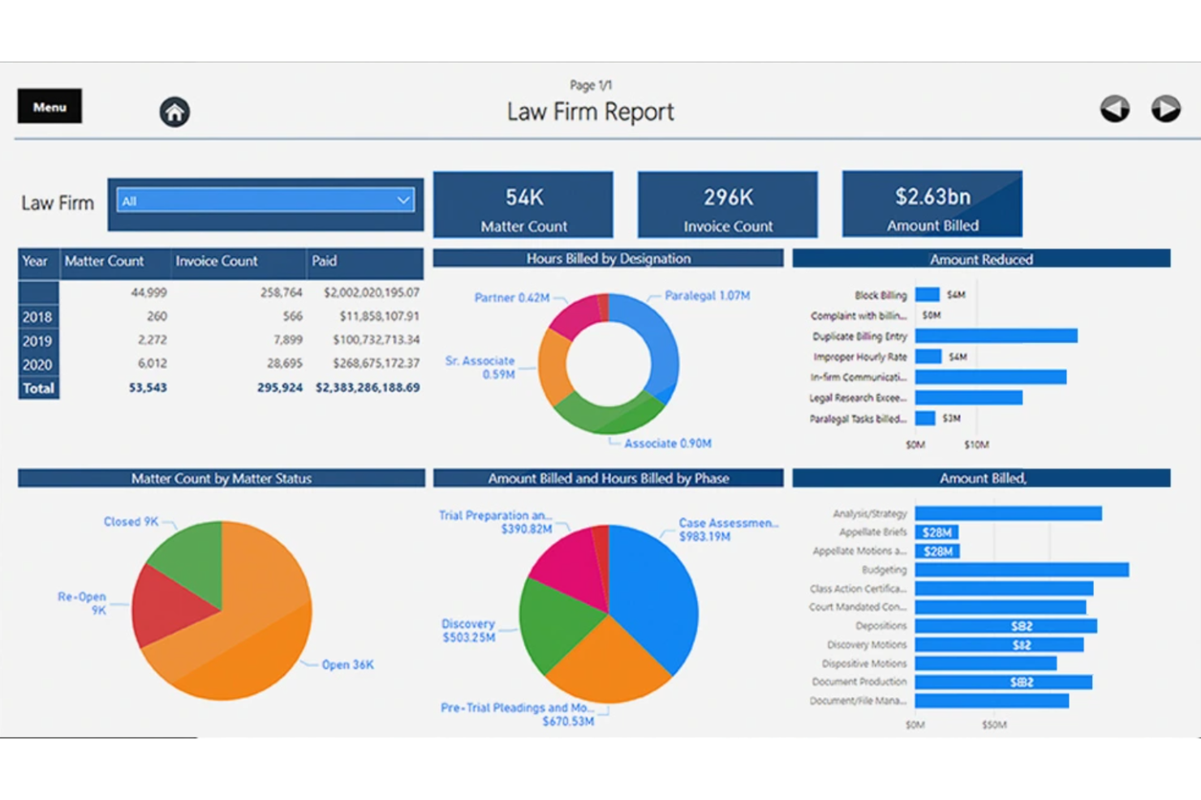Click the $2,002,020,195.07 paid cell

(x=372, y=293)
